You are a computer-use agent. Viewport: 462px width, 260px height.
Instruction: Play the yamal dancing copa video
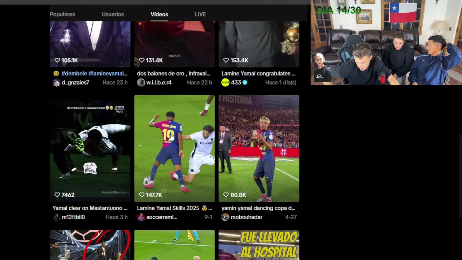tap(259, 148)
